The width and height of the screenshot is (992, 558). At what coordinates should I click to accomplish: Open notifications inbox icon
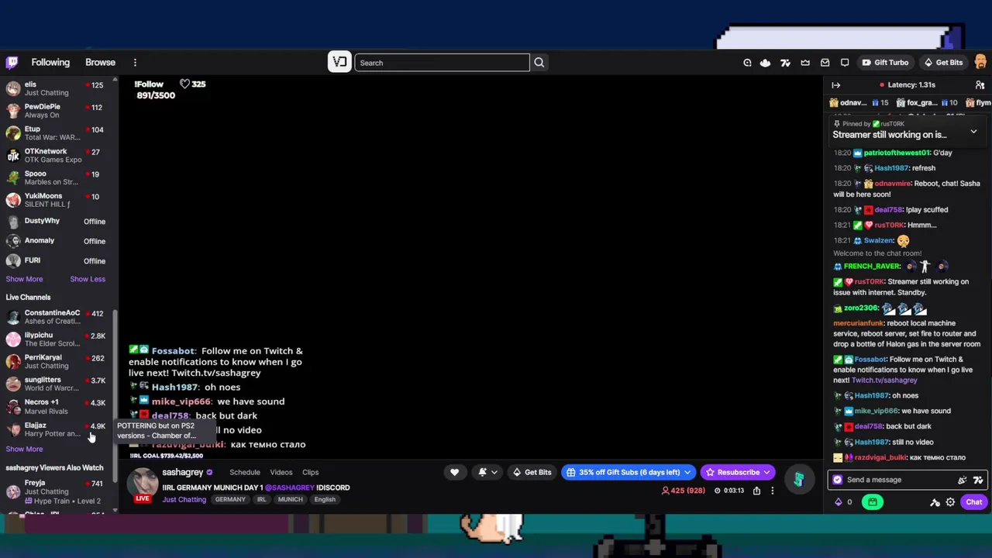pos(825,63)
